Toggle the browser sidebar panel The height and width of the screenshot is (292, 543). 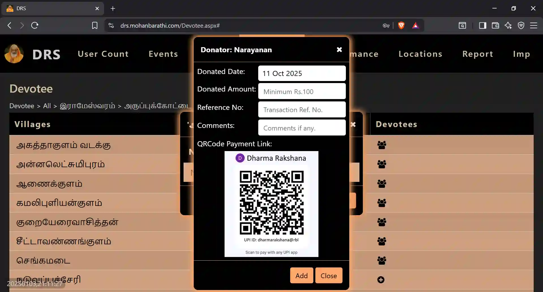[x=482, y=25]
